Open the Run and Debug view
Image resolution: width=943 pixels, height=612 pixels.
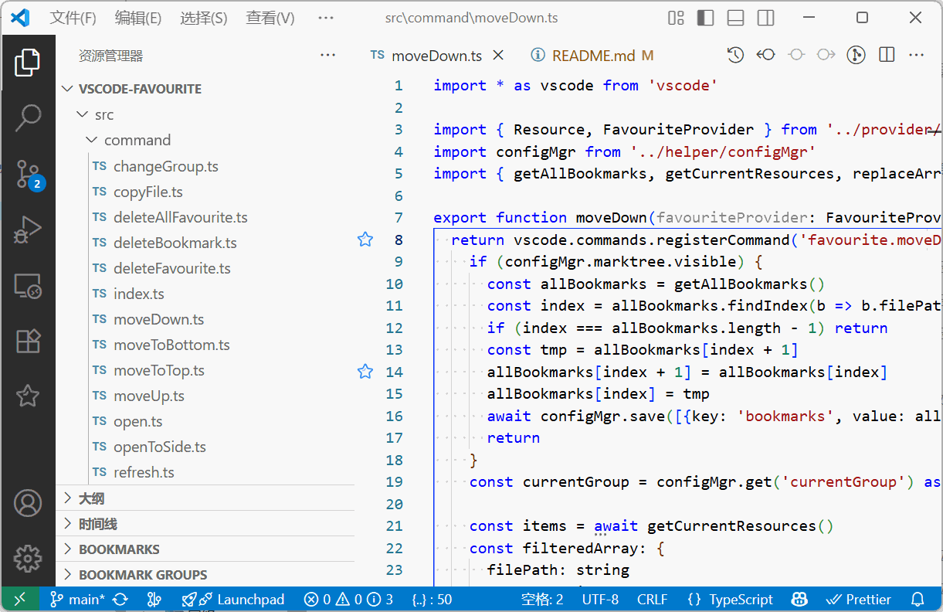tap(28, 229)
